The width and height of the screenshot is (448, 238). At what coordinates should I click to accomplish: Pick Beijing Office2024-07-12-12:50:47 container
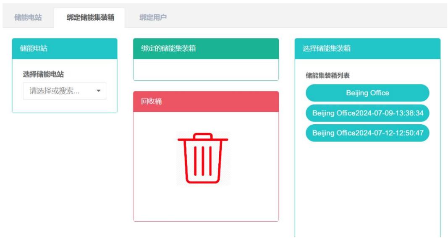367,133
